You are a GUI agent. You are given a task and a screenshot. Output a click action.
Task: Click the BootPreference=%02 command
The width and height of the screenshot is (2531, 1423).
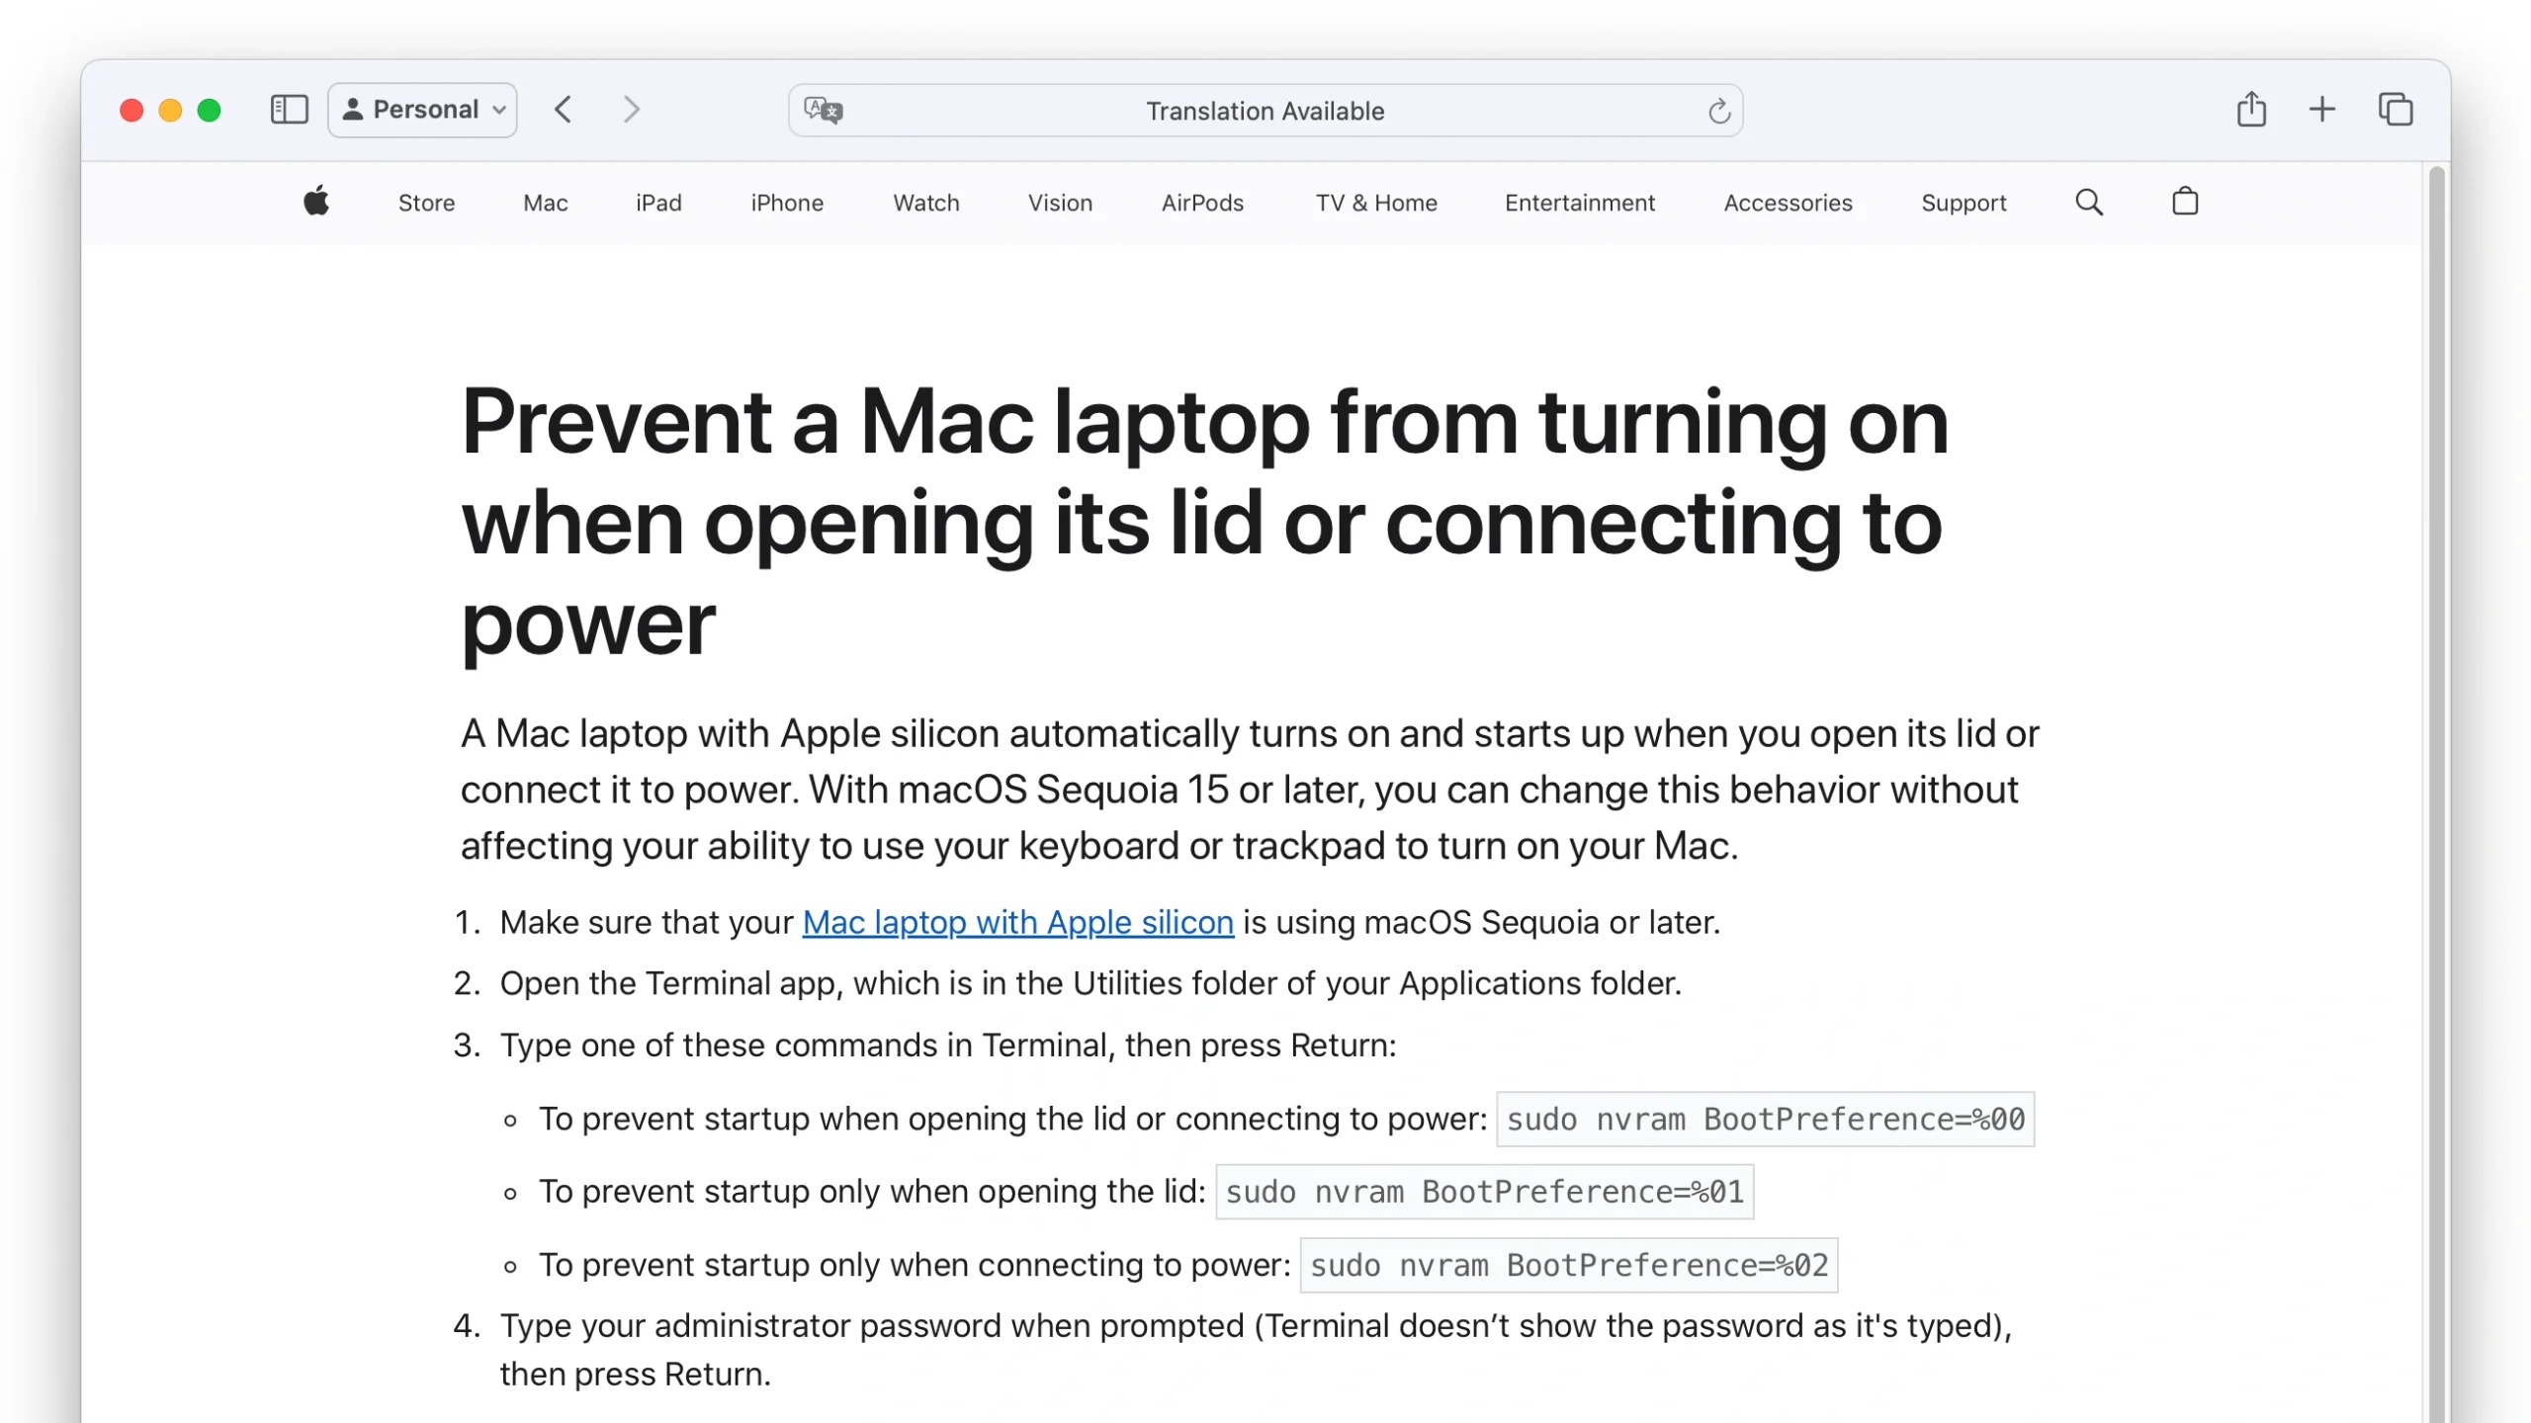[1569, 1265]
